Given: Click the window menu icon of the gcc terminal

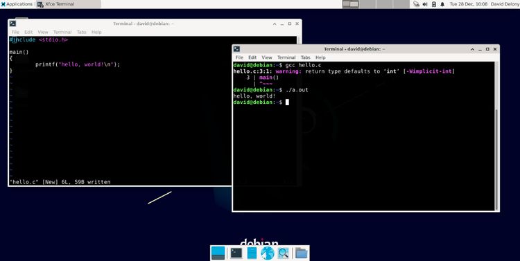Looking at the screenshot, I should [236, 49].
